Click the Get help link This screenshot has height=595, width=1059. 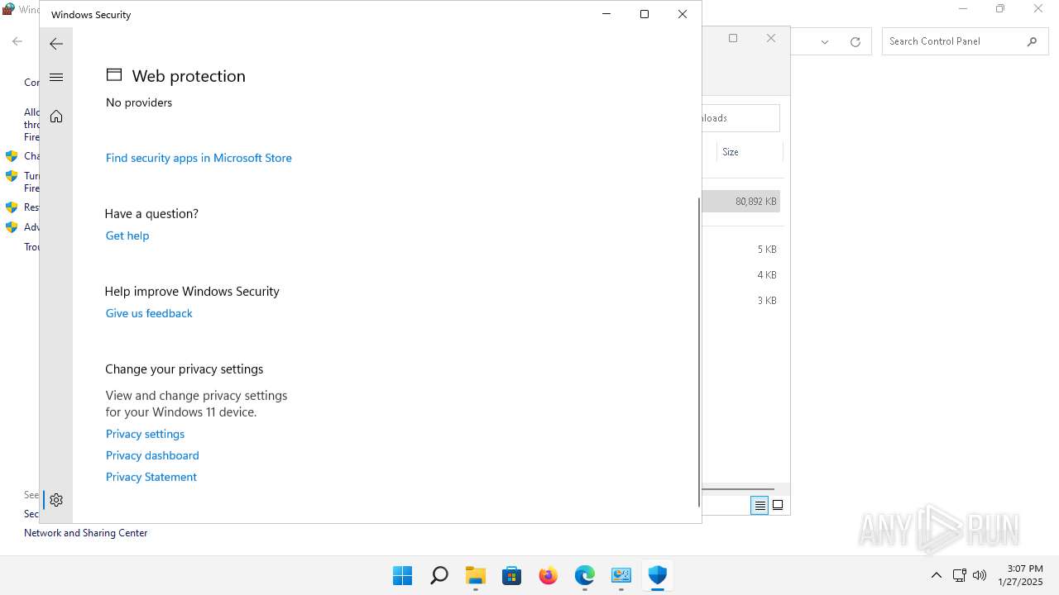coord(127,236)
